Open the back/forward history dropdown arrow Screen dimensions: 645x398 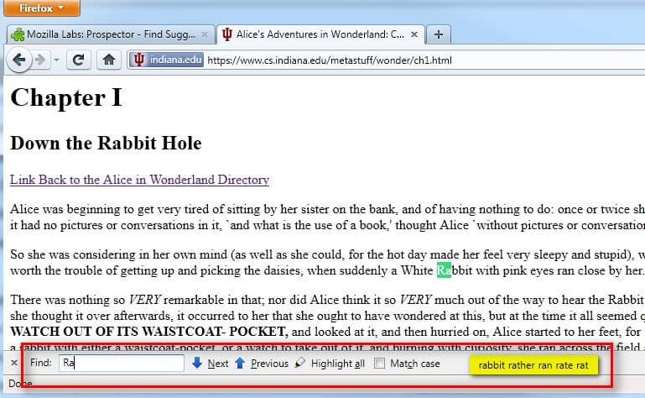56,60
